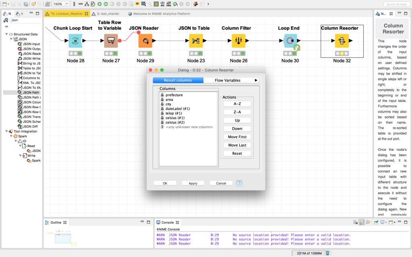
Task: Click the arrow showing more dialog tabs
Action: (256, 80)
